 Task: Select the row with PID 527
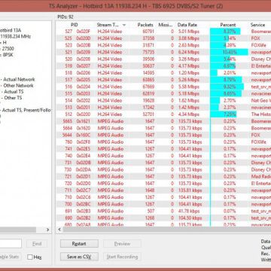(163, 32)
